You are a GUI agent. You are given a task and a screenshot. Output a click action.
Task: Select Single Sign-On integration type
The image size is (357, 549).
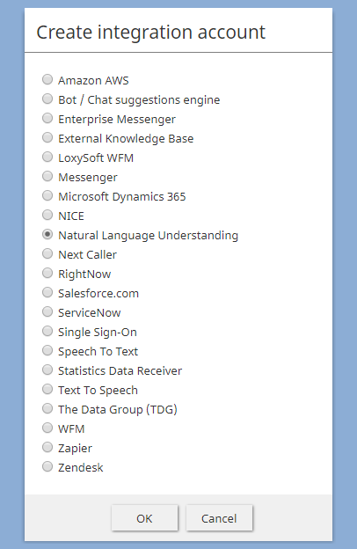[47, 331]
